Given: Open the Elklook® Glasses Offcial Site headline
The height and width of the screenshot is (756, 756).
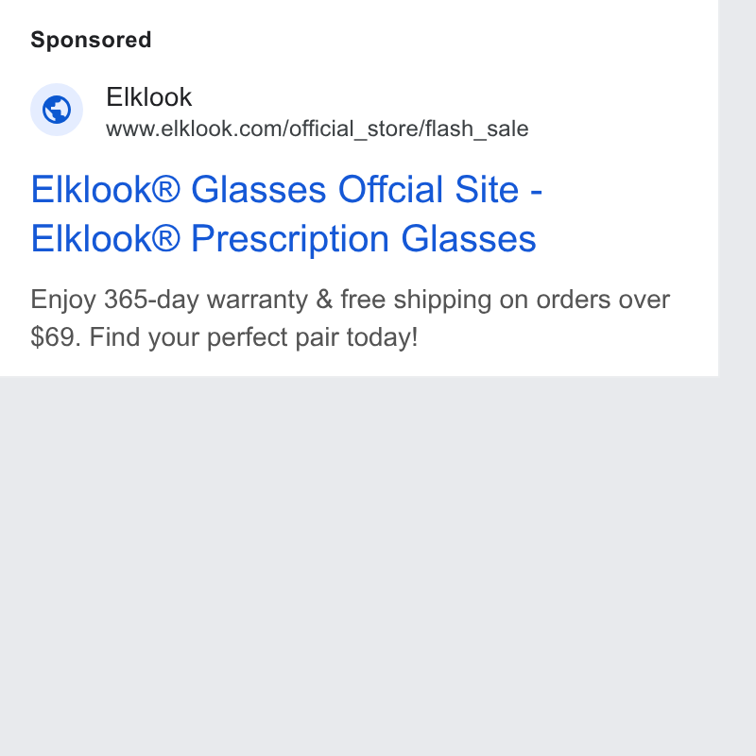Looking at the screenshot, I should [286, 189].
